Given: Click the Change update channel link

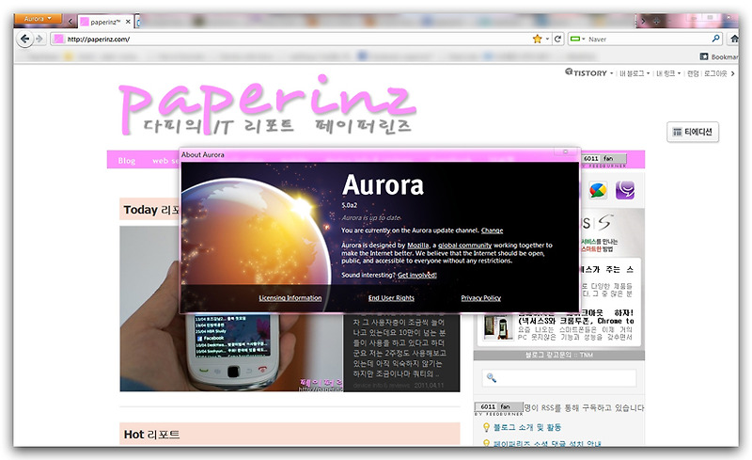Looking at the screenshot, I should [x=492, y=230].
